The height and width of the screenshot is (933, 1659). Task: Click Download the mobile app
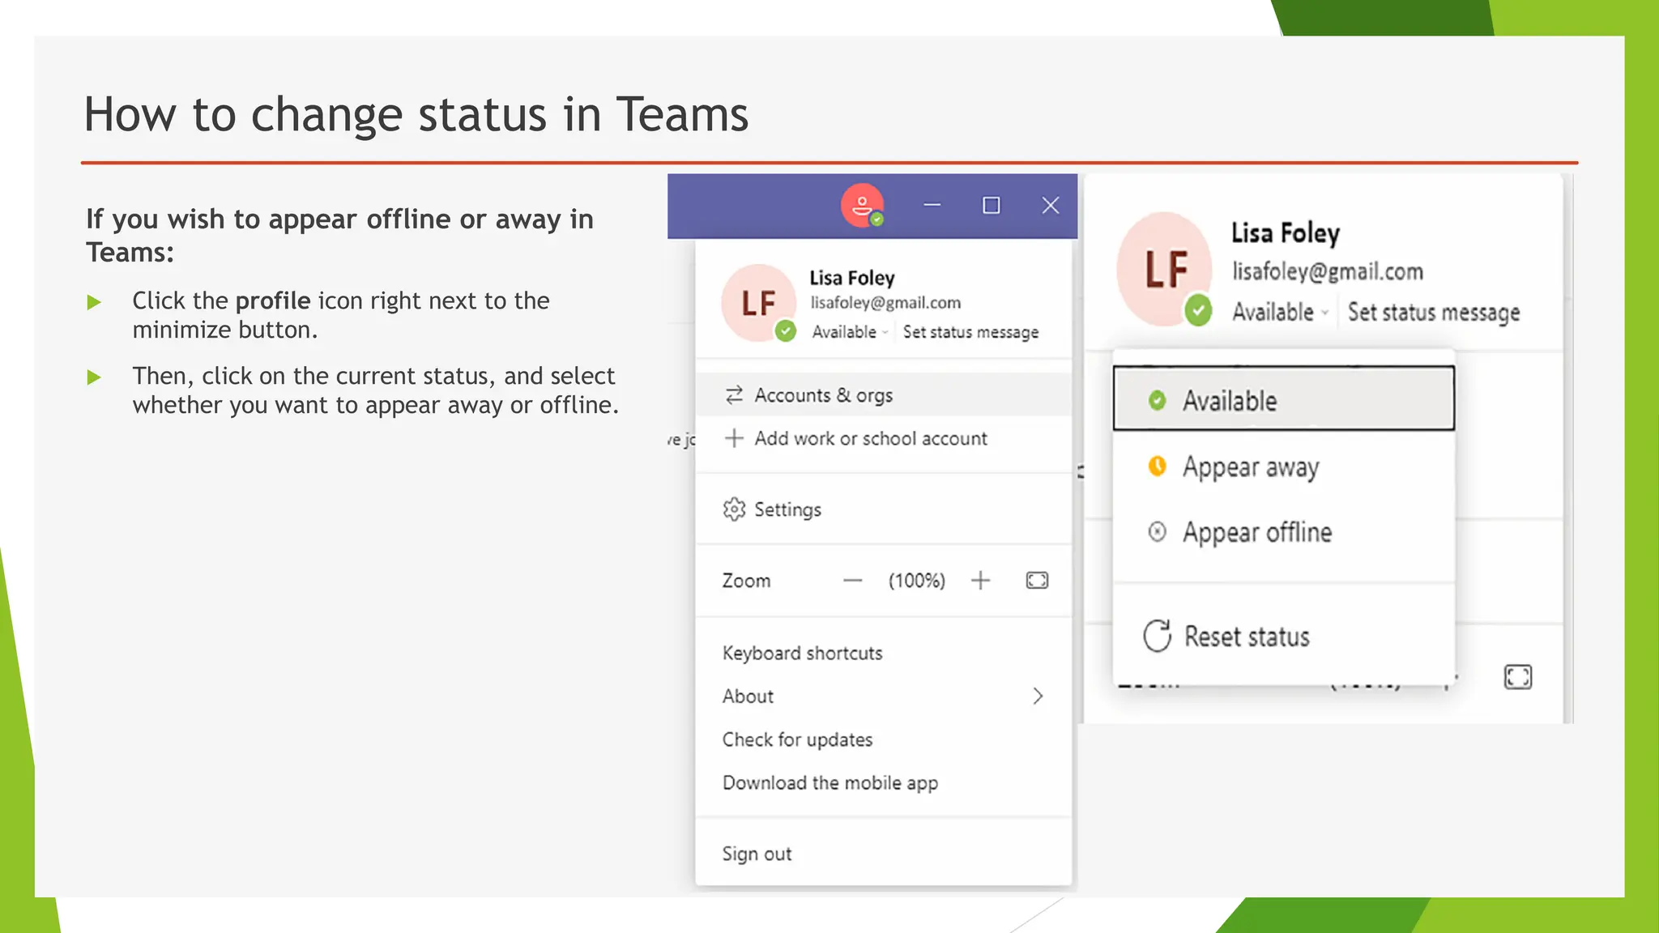point(884,782)
